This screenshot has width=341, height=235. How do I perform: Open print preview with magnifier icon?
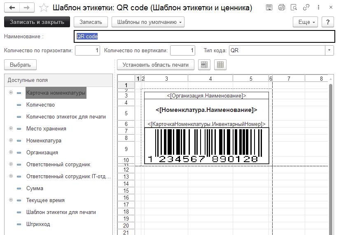(294, 8)
